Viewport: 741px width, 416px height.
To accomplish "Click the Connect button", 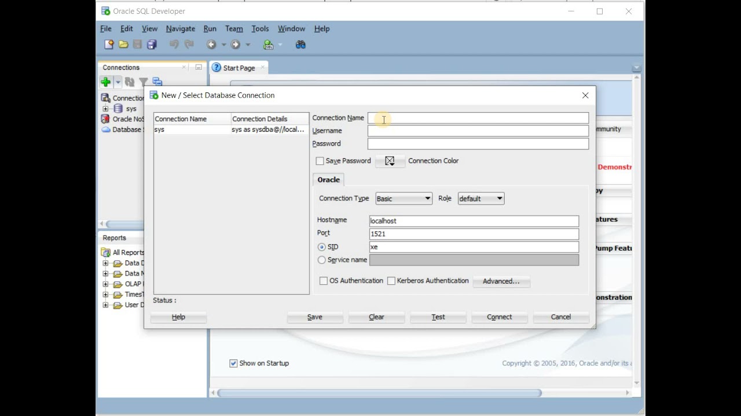I will 500,317.
